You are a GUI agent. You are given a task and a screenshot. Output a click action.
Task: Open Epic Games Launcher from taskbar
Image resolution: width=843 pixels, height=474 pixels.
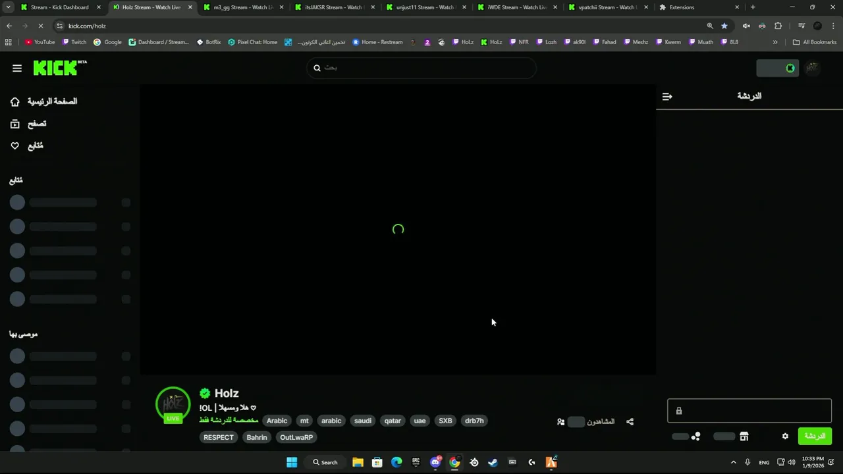416,462
